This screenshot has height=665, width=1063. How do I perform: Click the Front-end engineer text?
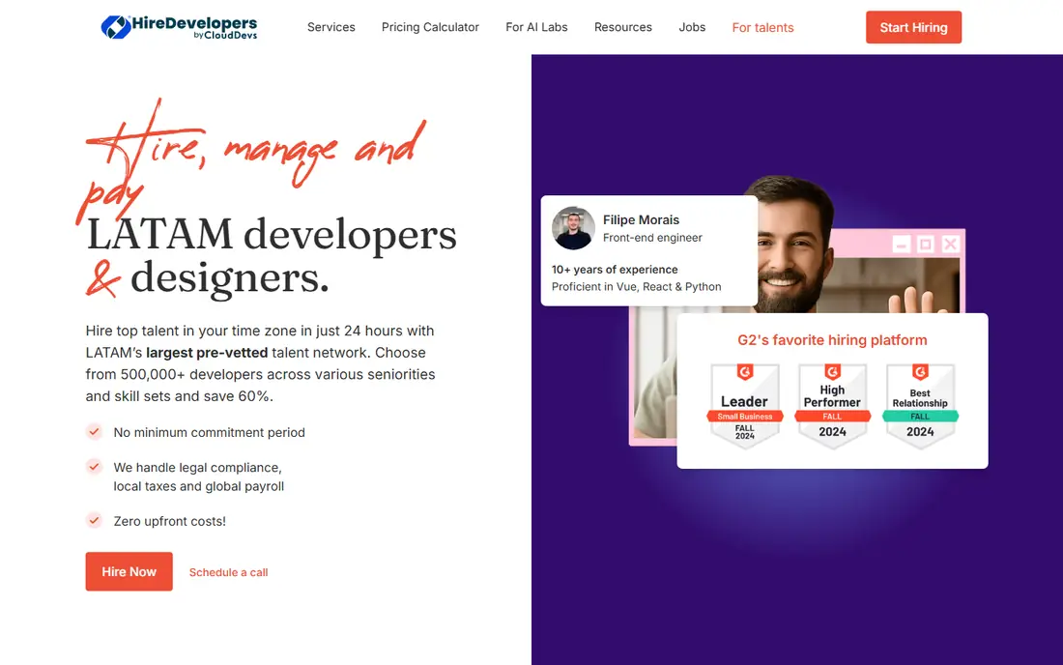[x=652, y=238]
